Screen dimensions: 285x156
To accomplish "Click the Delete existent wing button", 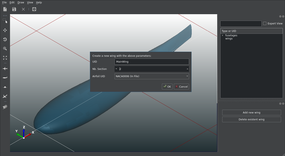I will click(252, 119).
